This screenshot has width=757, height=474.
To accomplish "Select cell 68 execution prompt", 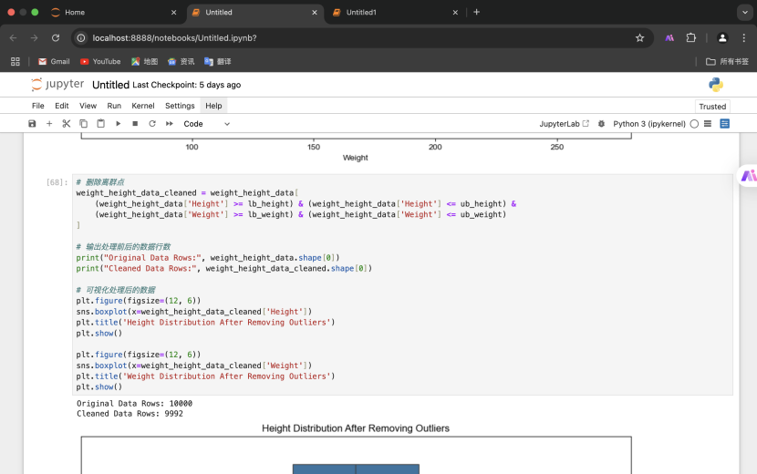I will click(57, 182).
